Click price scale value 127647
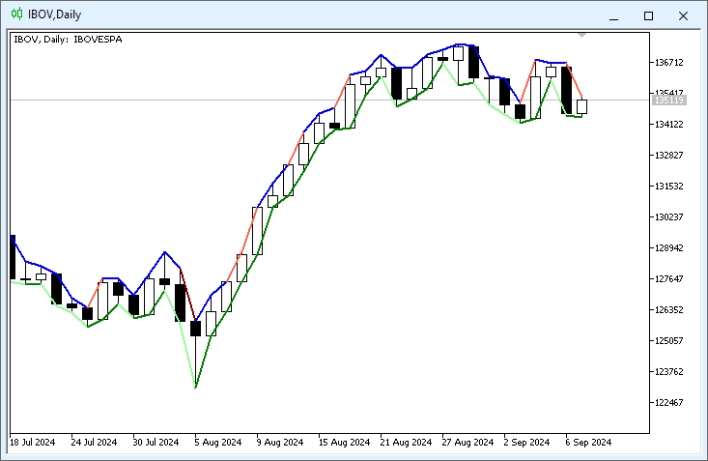Image resolution: width=708 pixels, height=461 pixels. [x=668, y=279]
